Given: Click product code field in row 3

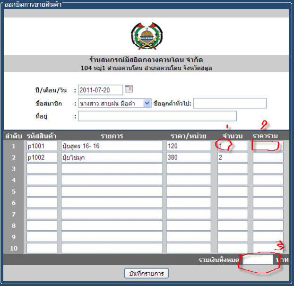Looking at the screenshot, I should tap(42, 169).
